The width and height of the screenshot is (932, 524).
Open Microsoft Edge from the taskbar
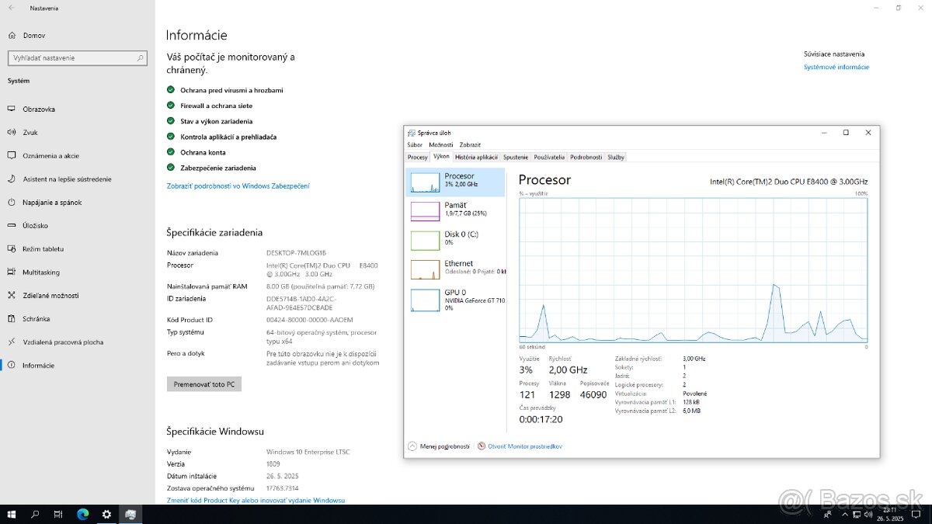point(82,514)
